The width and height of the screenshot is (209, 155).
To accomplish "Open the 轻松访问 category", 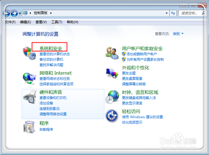I will click(x=131, y=111).
